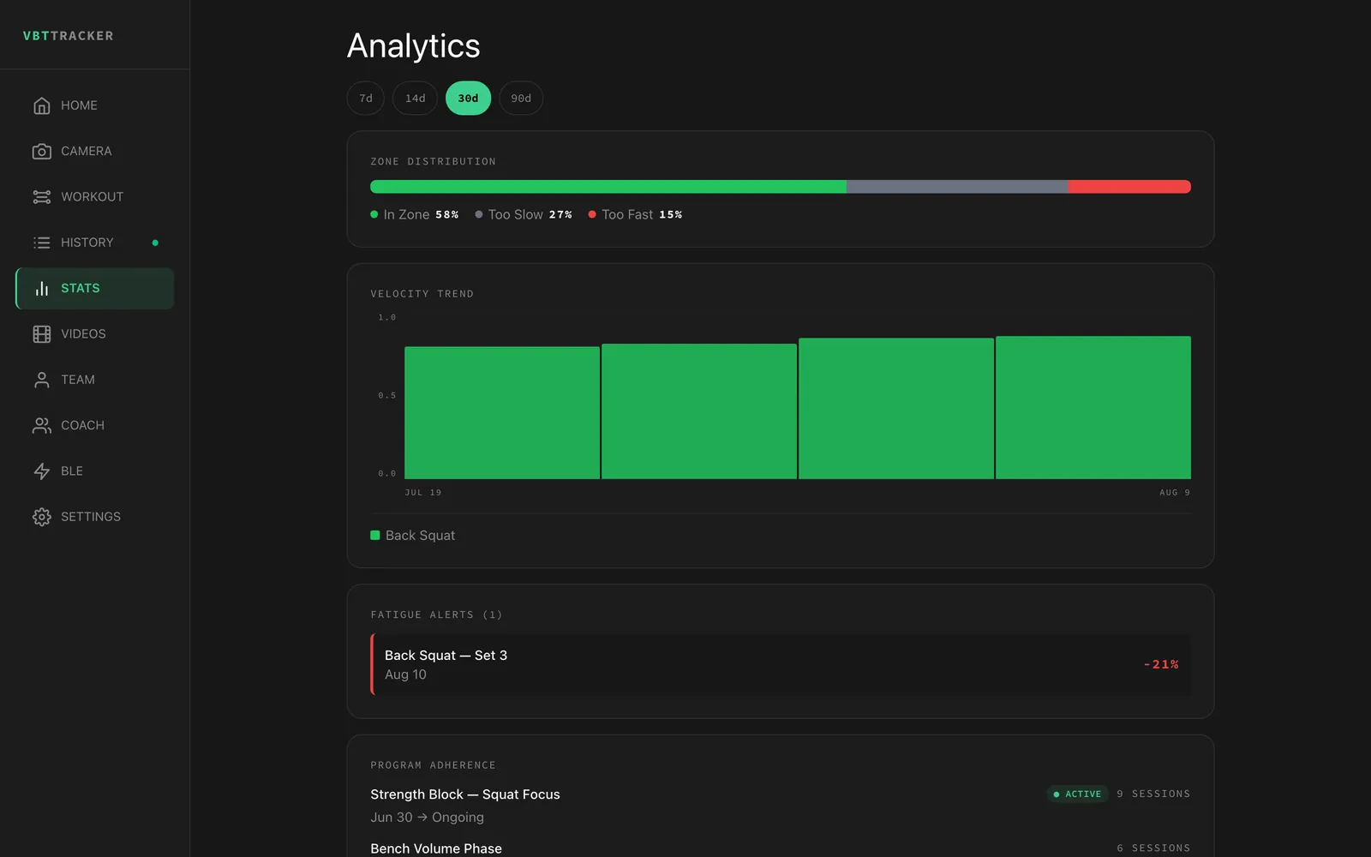Click the Settings gear icon
Screen dimensions: 1371x857
pos(41,517)
